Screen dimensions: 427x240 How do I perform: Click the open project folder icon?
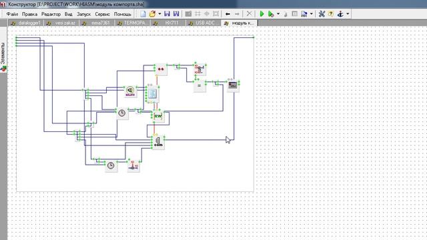[153, 14]
